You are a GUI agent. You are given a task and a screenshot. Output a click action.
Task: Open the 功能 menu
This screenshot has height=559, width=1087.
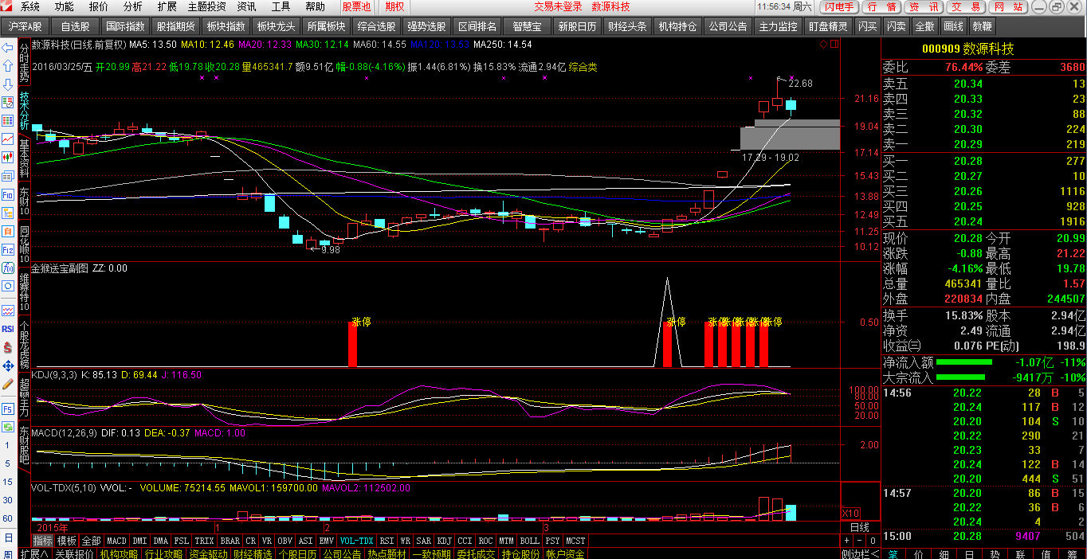[65, 6]
